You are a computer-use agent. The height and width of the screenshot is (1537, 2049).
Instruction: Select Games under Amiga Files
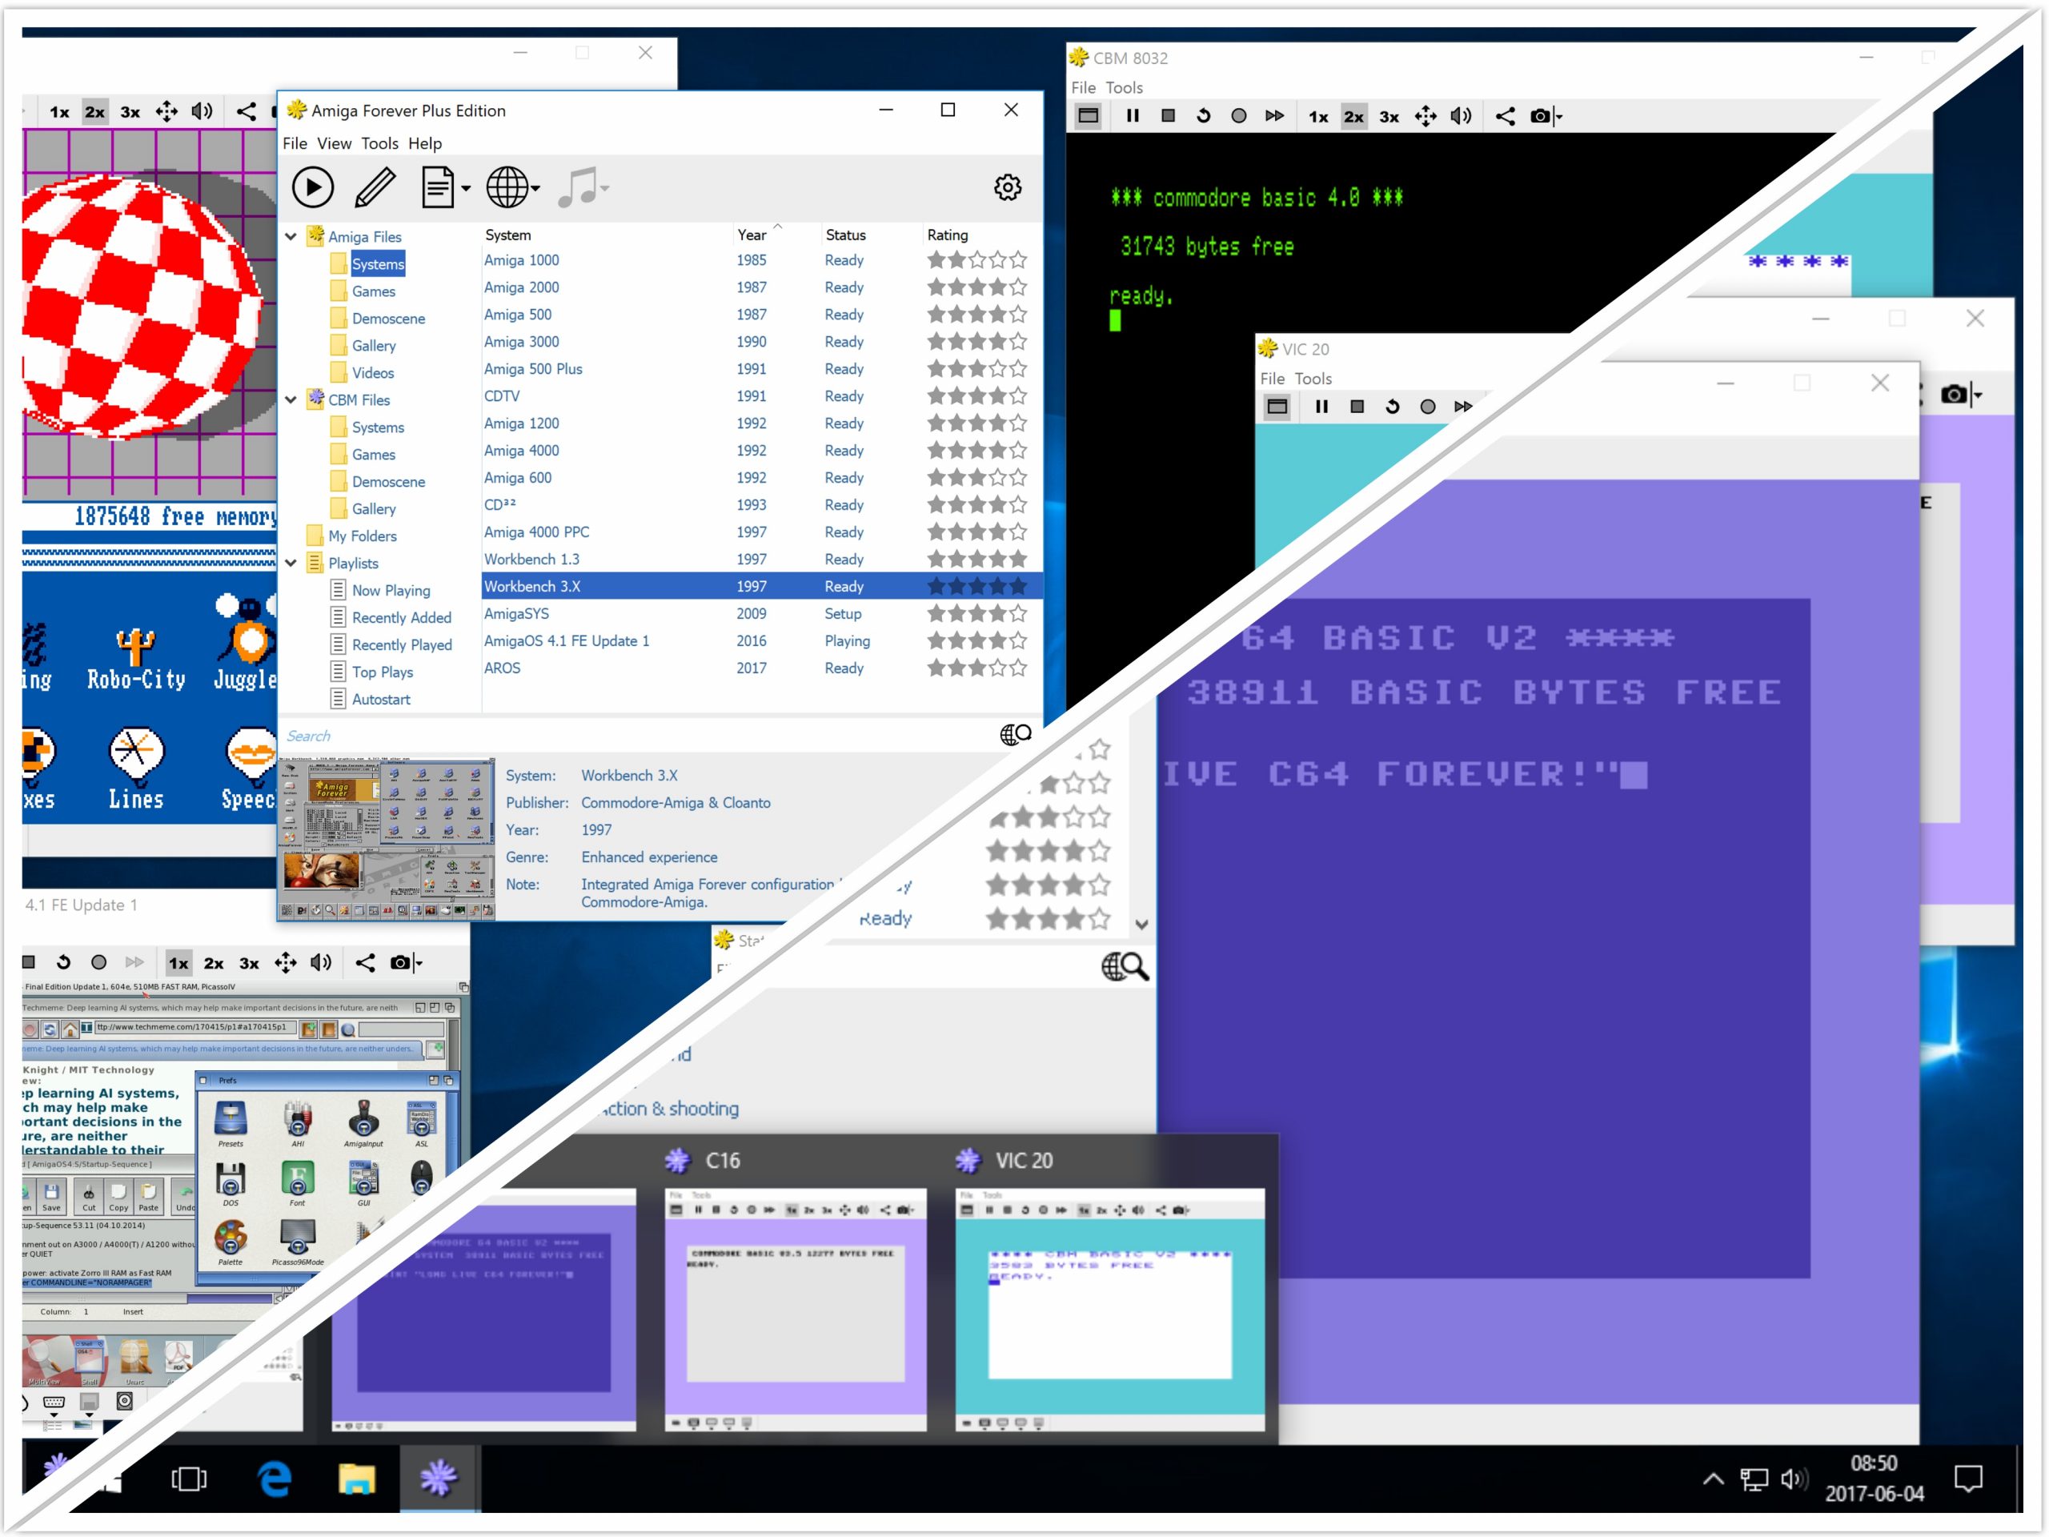pos(373,292)
